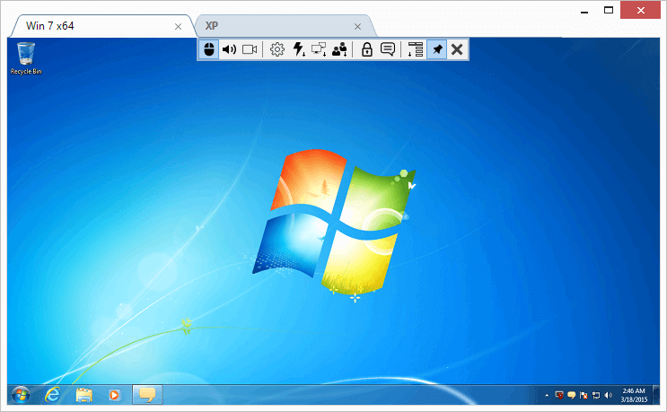
Task: Select the Recycle Bin desktop icon
Action: coord(26,58)
